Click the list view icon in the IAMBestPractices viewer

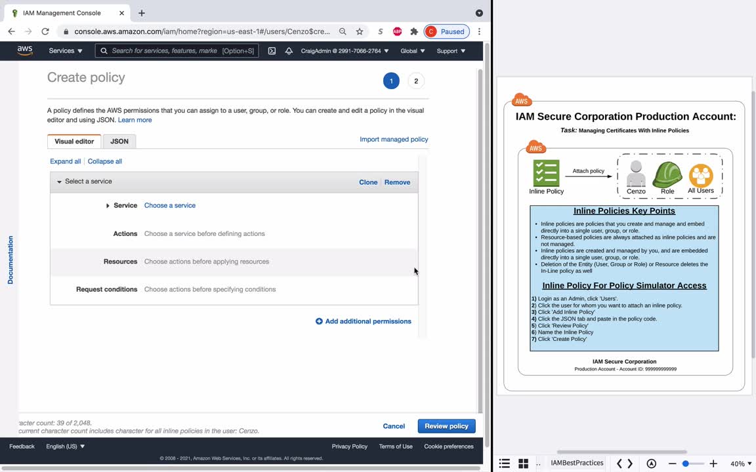[504, 463]
